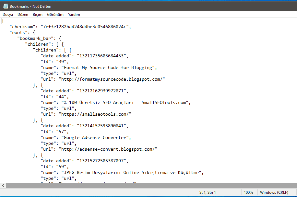Click date_added value 13215272505387097
This screenshot has height=197, width=297.
coord(101,161)
